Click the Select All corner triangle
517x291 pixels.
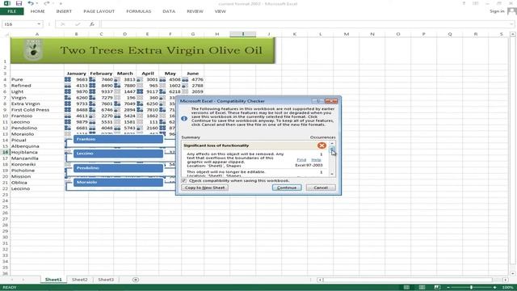point(6,34)
